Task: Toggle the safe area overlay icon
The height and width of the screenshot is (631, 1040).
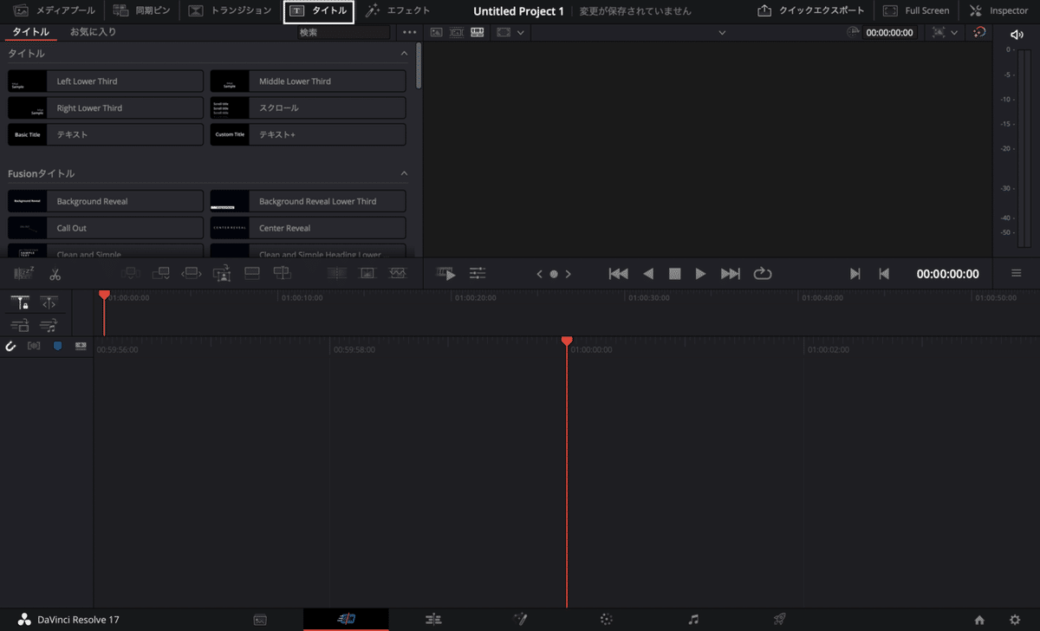Action: tap(939, 32)
